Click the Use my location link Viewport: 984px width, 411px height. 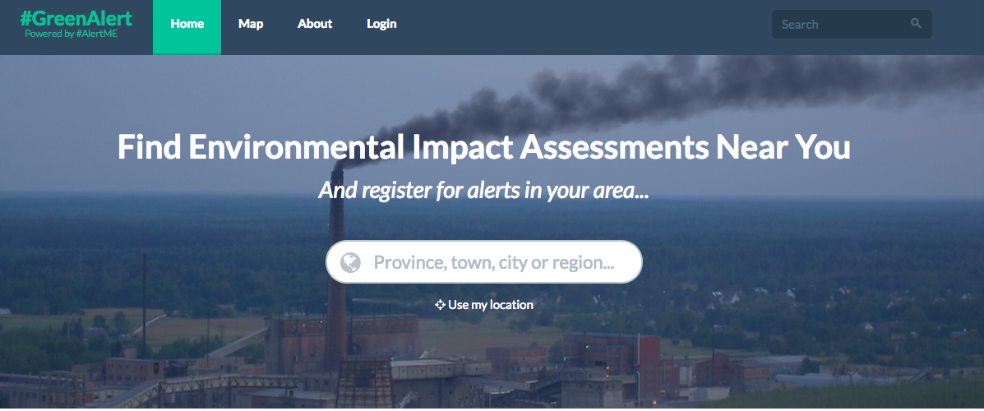[484, 305]
